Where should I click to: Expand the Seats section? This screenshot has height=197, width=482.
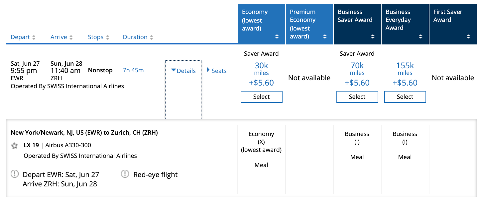(216, 71)
